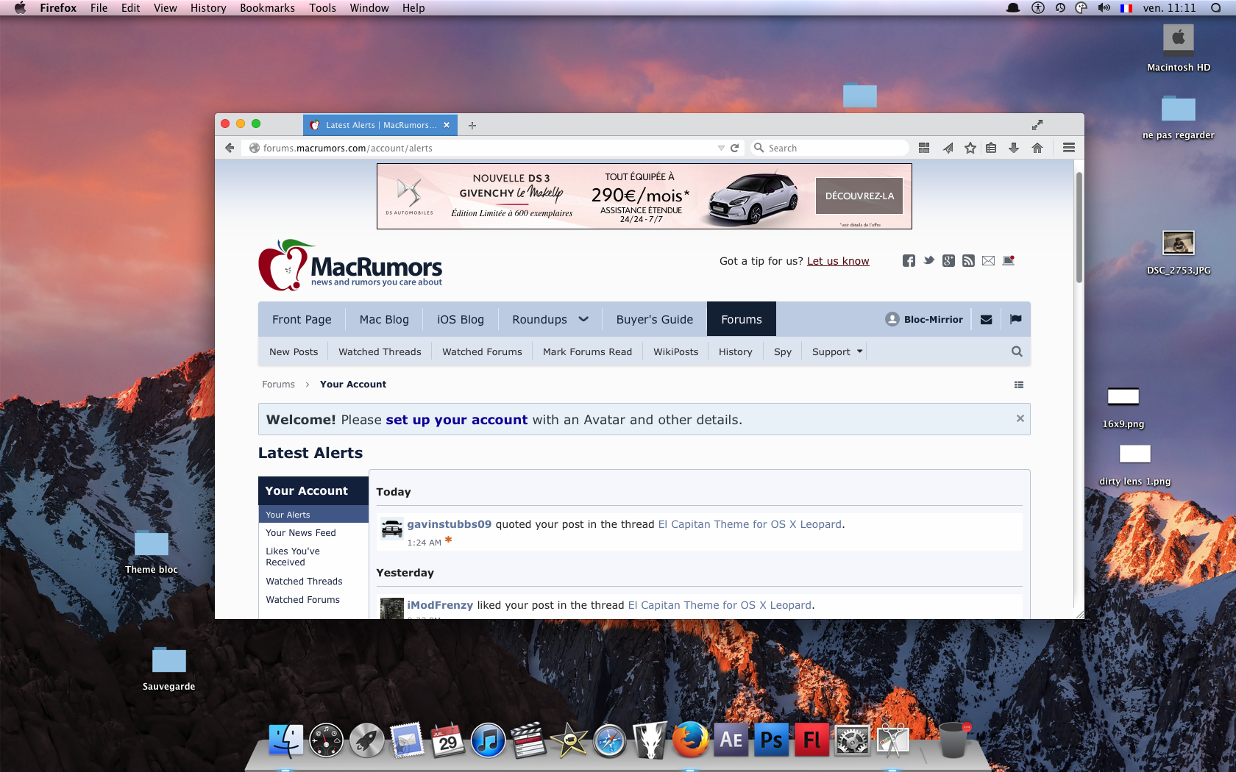Click set up your account link
Screen dimensions: 1236x772
coord(457,420)
